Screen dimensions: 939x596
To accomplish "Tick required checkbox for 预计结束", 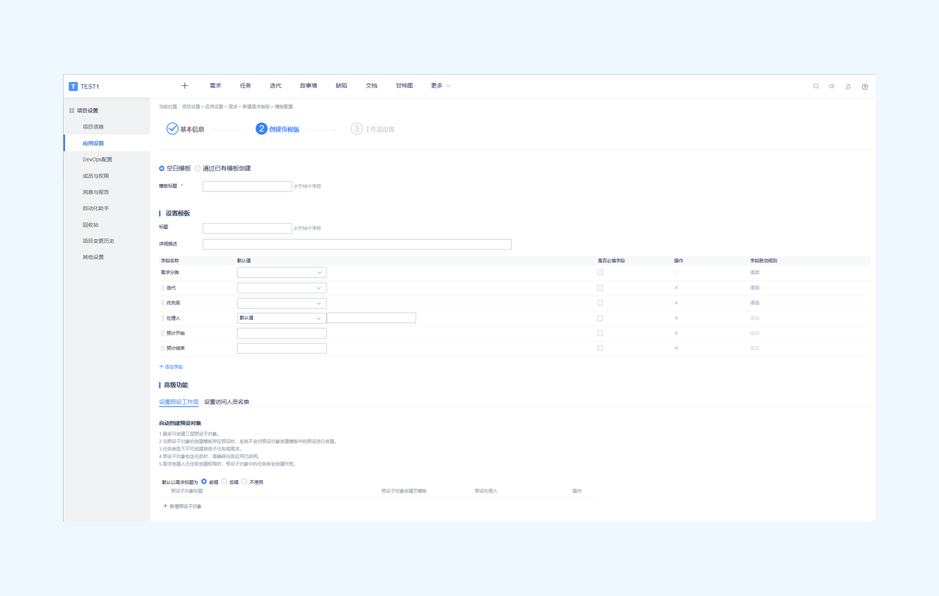I will click(600, 348).
